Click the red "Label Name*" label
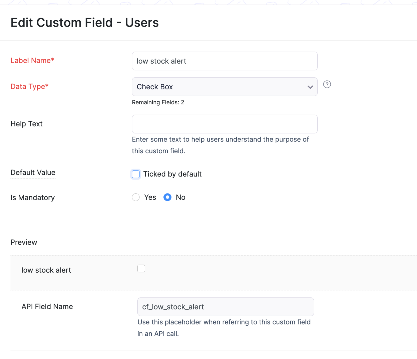The image size is (417, 359). (x=32, y=61)
